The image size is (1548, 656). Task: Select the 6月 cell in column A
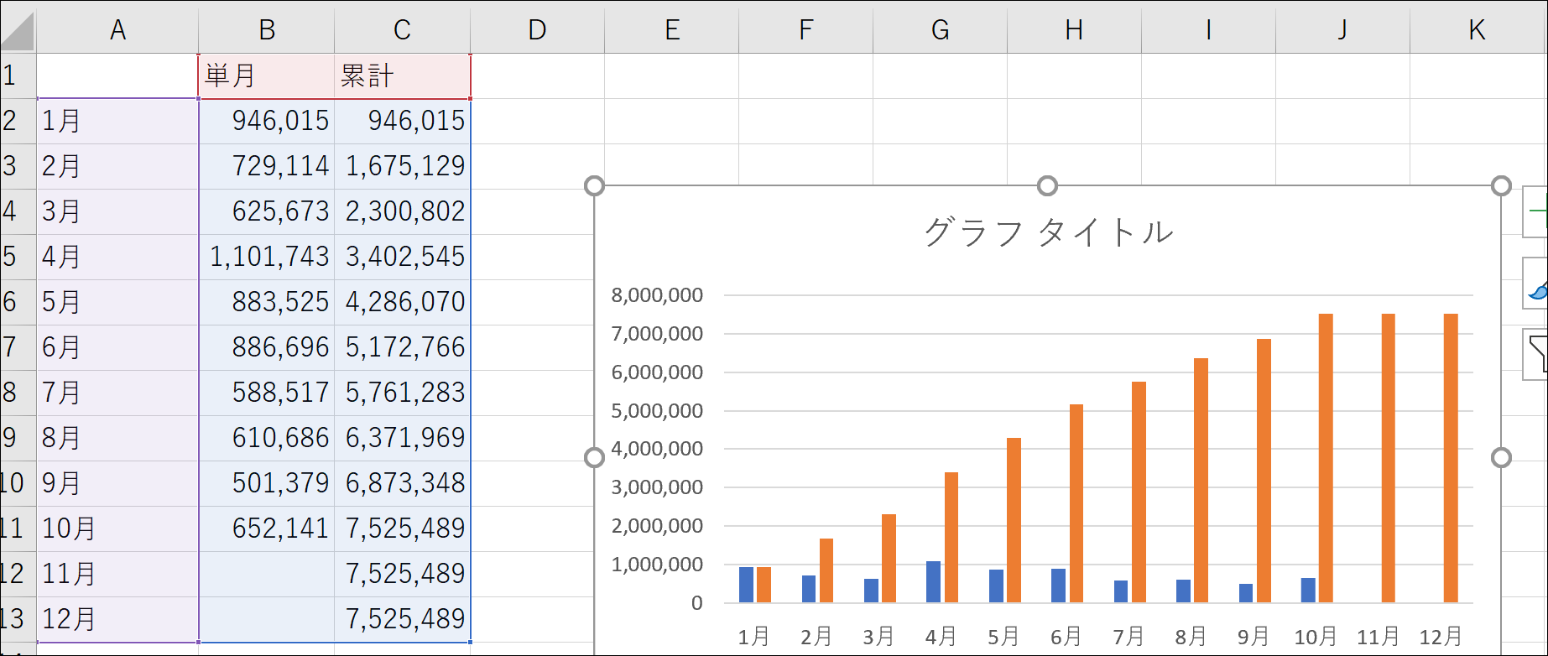click(x=117, y=347)
